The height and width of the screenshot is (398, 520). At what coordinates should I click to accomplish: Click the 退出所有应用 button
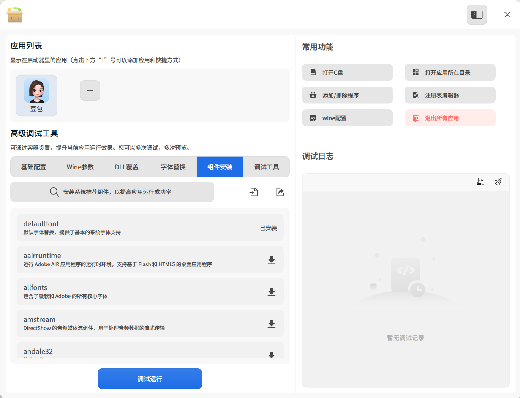tap(450, 118)
